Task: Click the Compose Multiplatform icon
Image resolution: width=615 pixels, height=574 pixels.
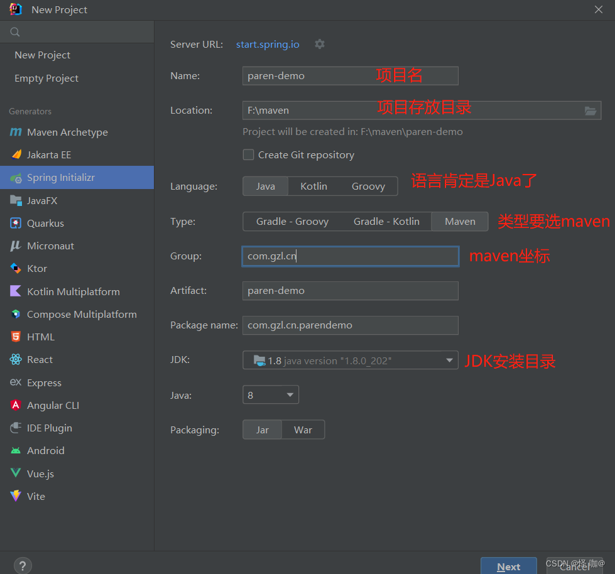Action: point(16,314)
